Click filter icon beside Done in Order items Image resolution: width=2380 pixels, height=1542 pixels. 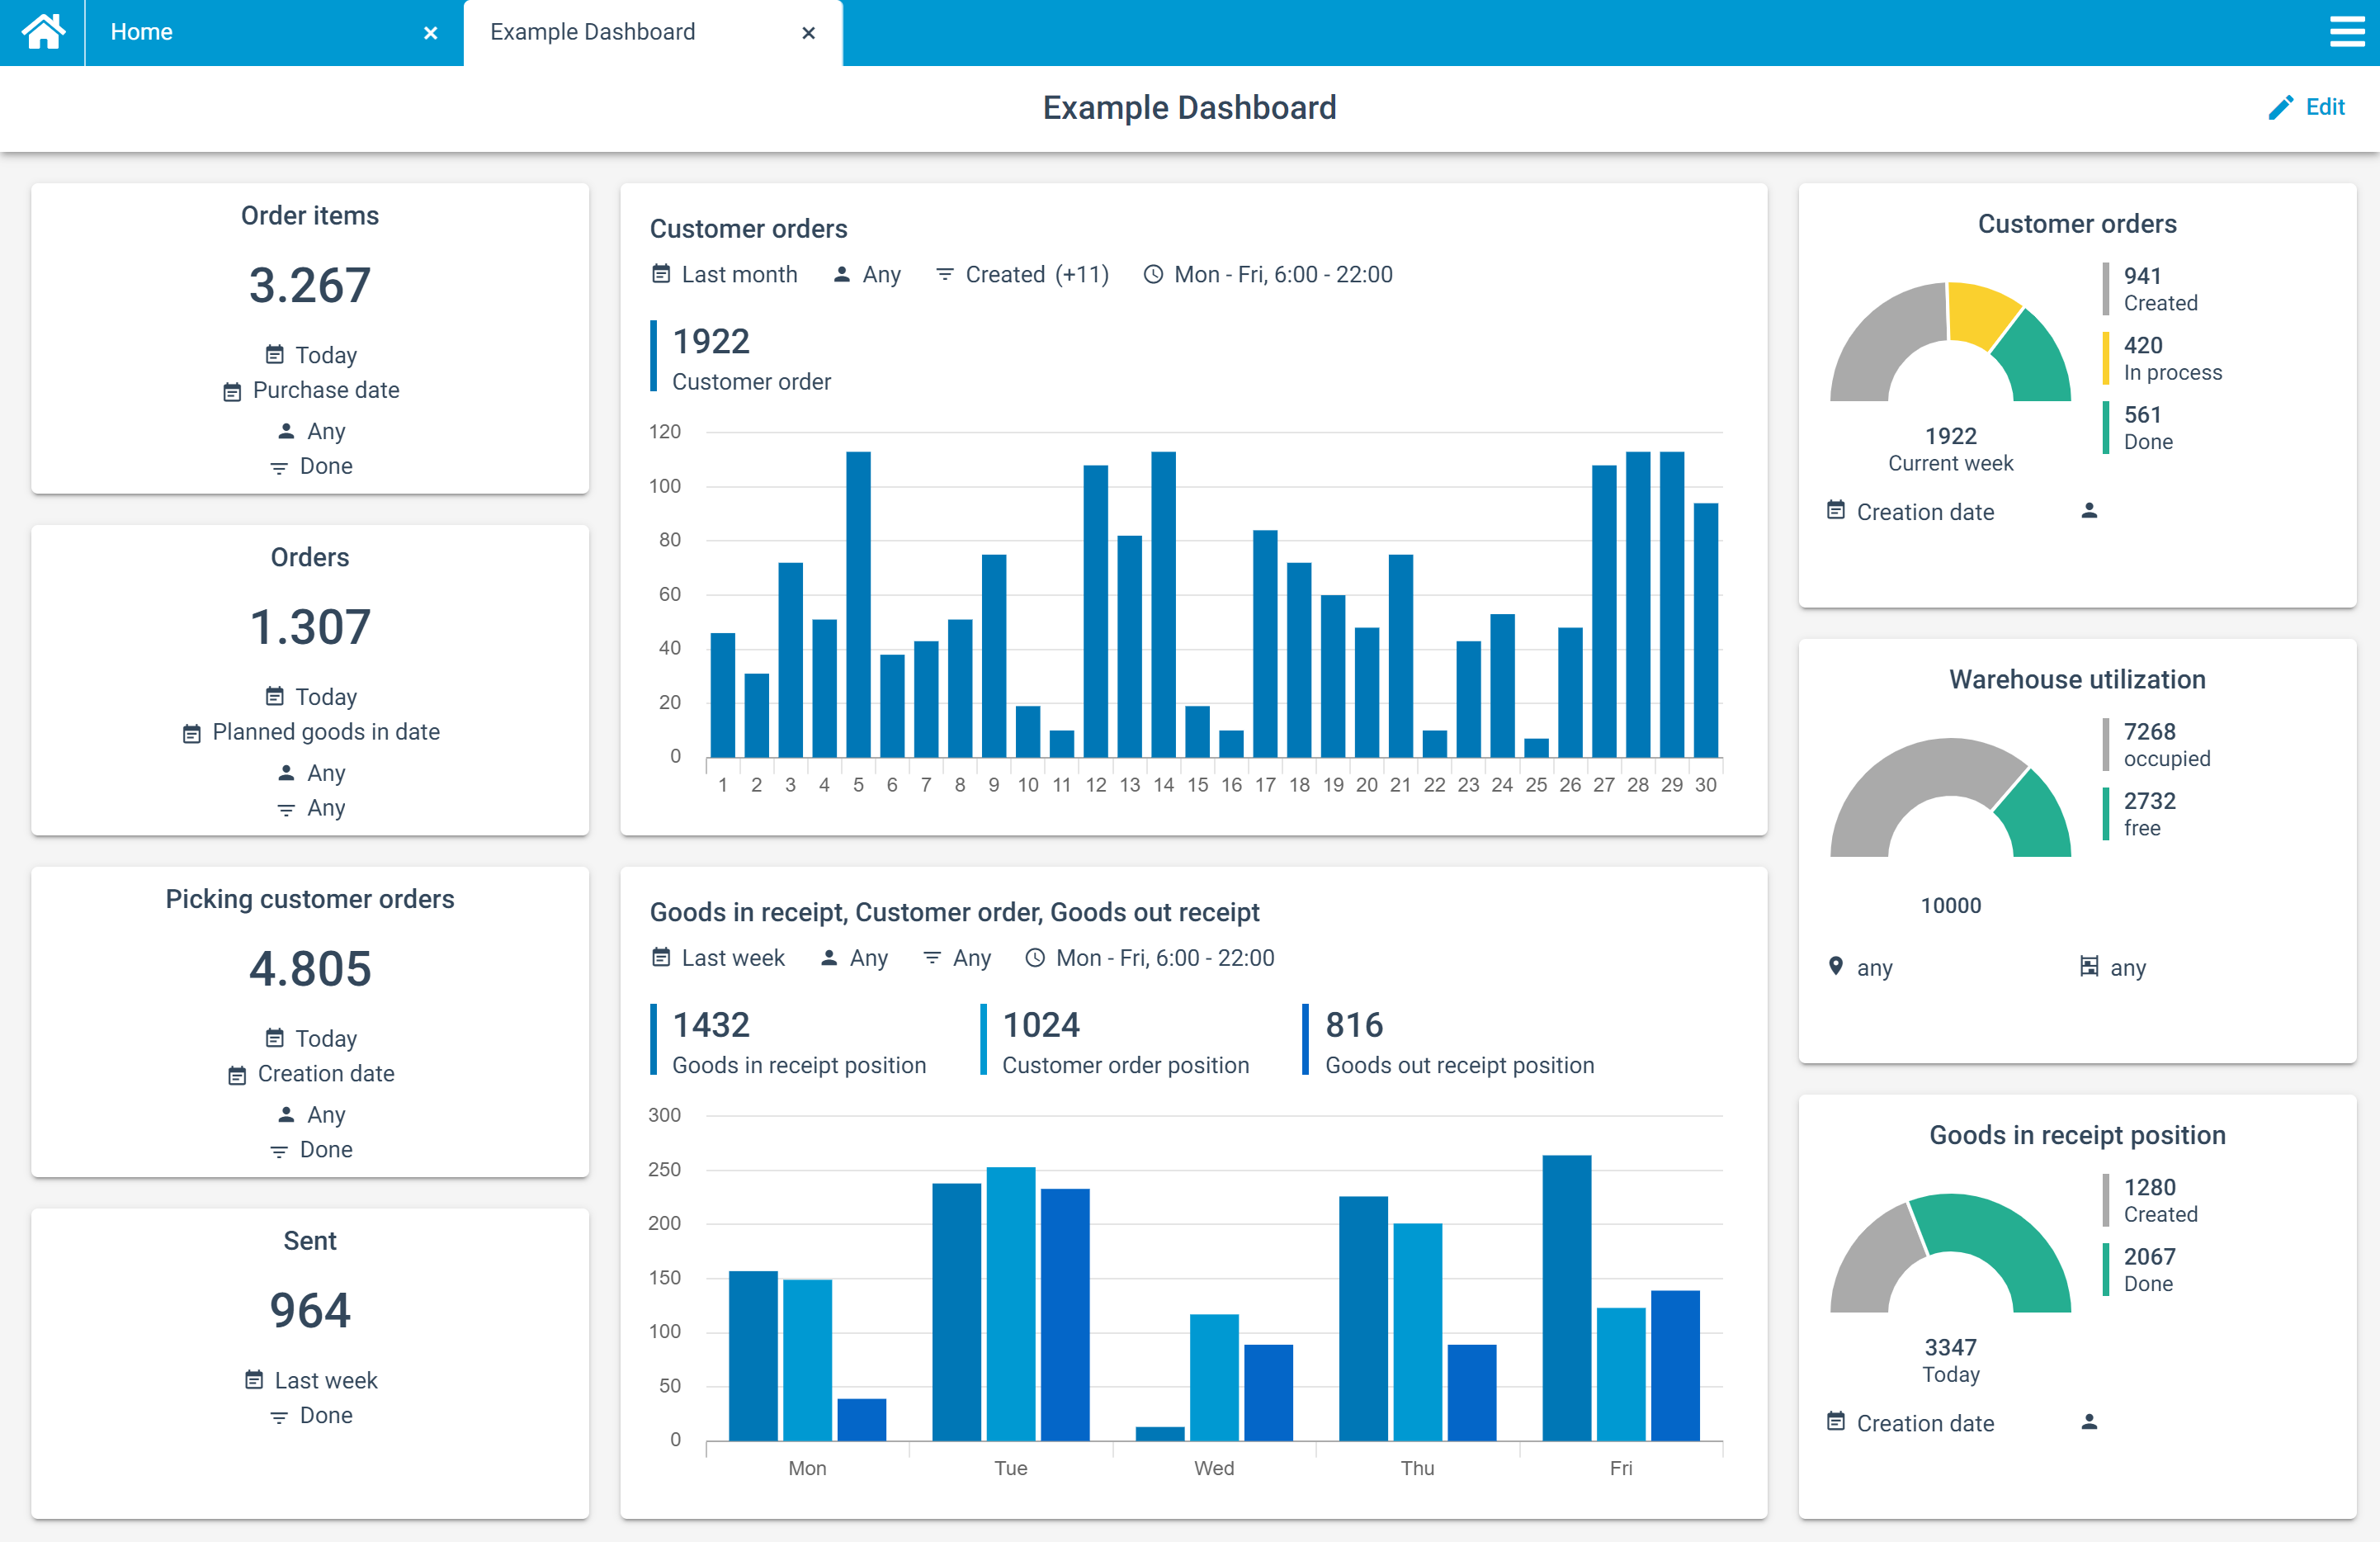tap(279, 467)
